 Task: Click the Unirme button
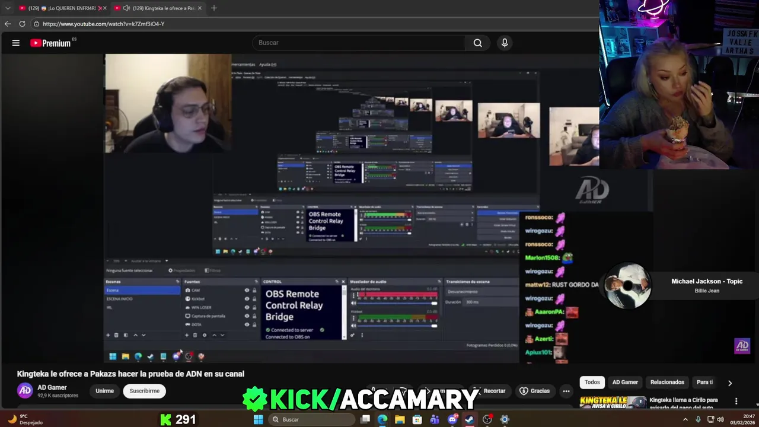pyautogui.click(x=104, y=391)
